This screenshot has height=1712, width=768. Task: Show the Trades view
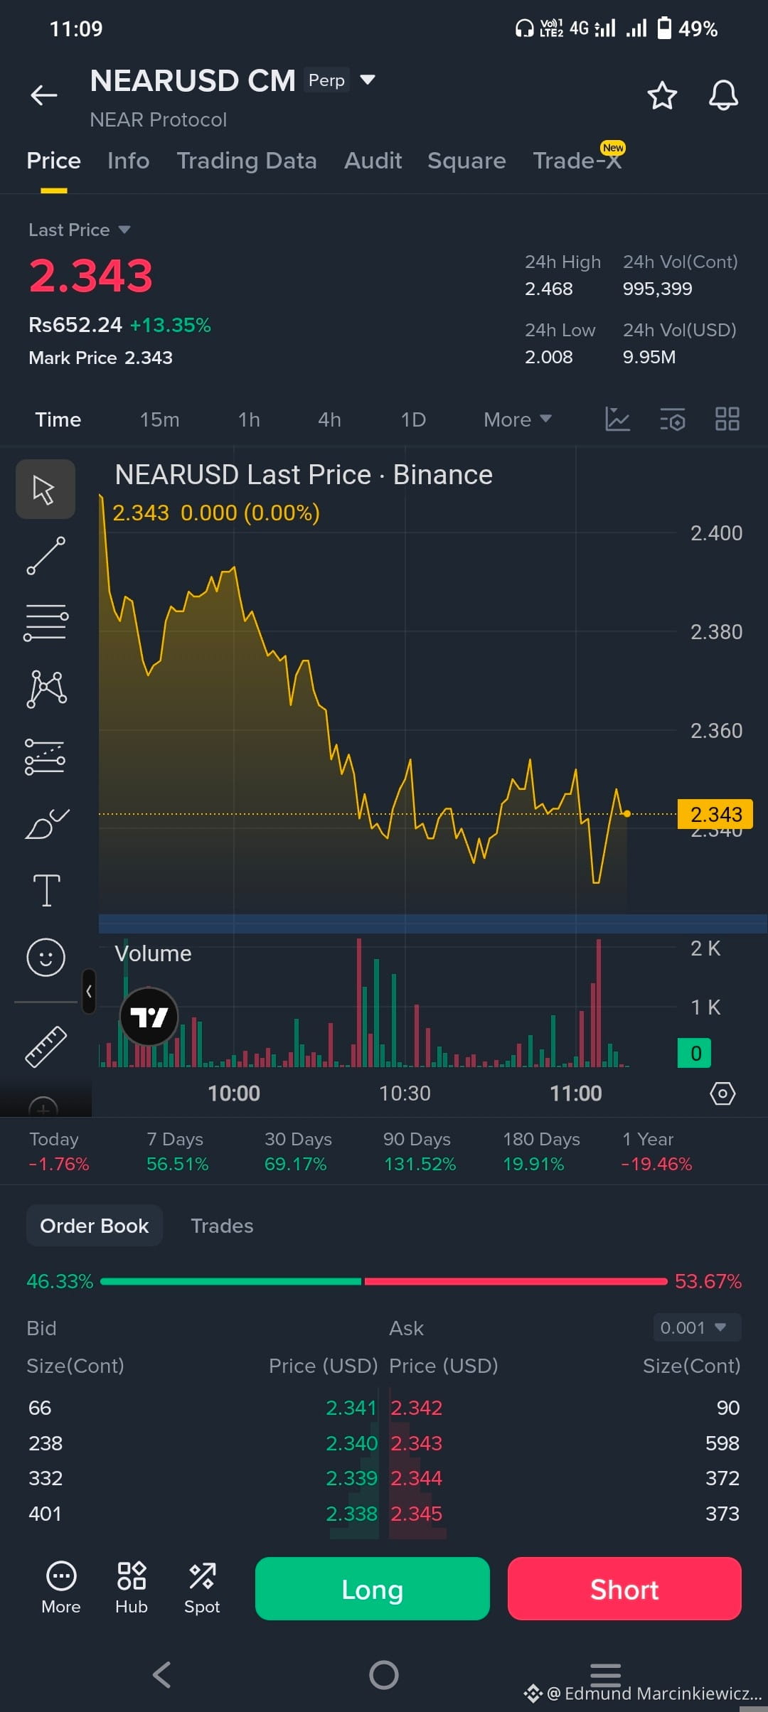(x=222, y=1226)
